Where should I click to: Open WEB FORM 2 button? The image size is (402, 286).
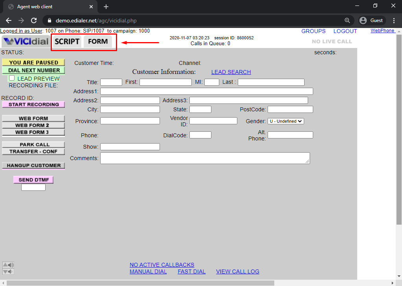click(33, 125)
